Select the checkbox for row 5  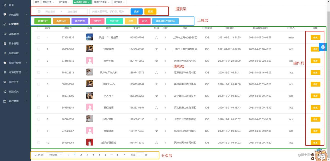[x=38, y=84]
